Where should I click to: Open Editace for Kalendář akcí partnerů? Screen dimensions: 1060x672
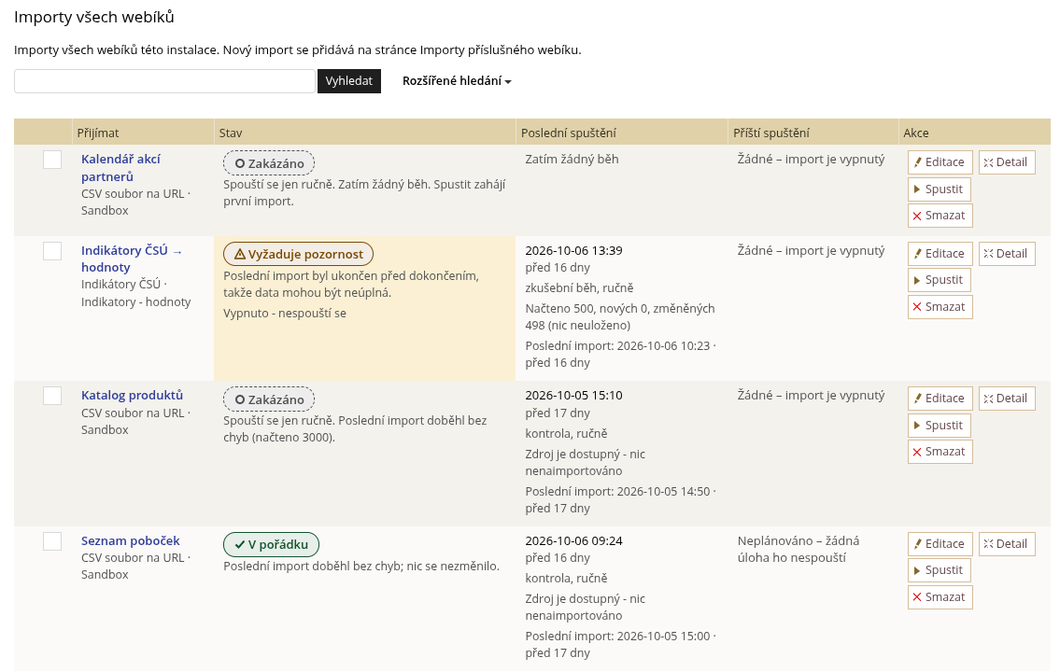click(940, 162)
